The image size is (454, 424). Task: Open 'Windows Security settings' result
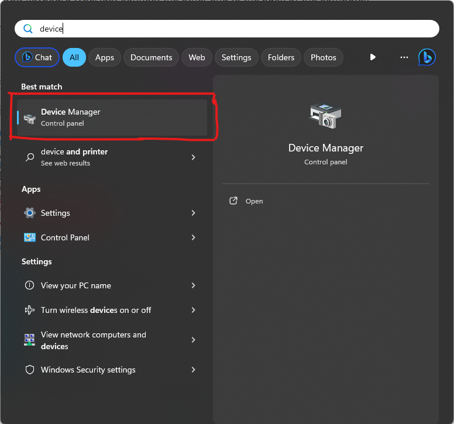click(x=112, y=370)
